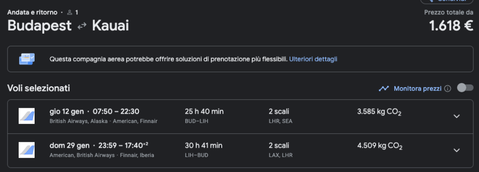Click the price tracking graph icon
The image size is (479, 172).
[x=384, y=89]
